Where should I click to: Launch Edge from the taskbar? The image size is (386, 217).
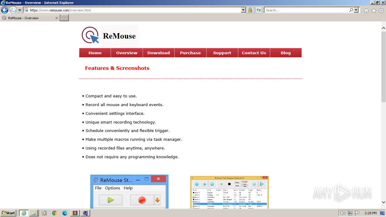click(x=65, y=213)
